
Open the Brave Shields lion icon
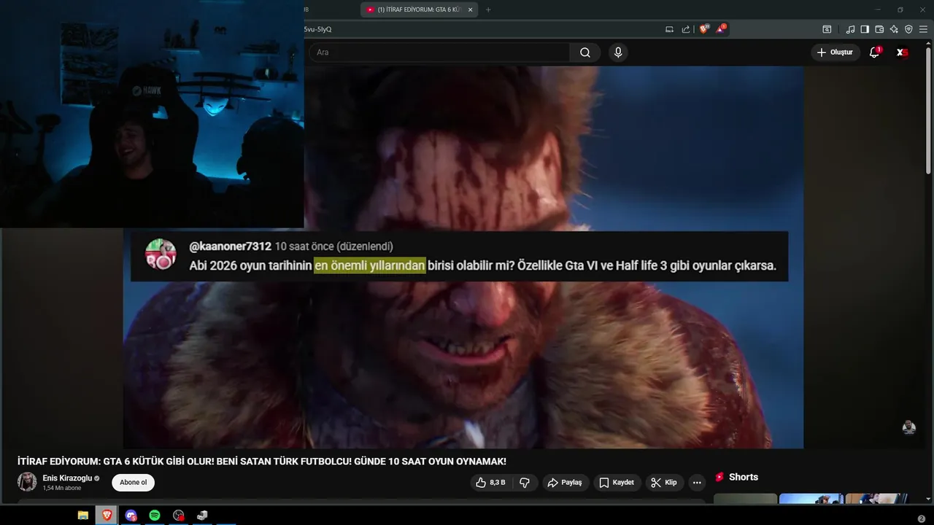coord(703,29)
